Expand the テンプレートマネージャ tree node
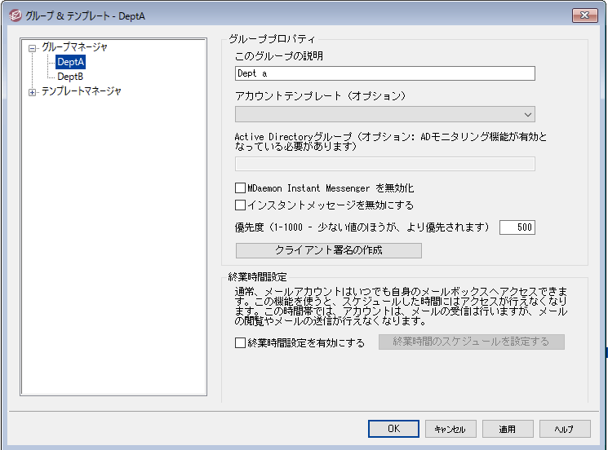The height and width of the screenshot is (450, 608). pyautogui.click(x=33, y=92)
